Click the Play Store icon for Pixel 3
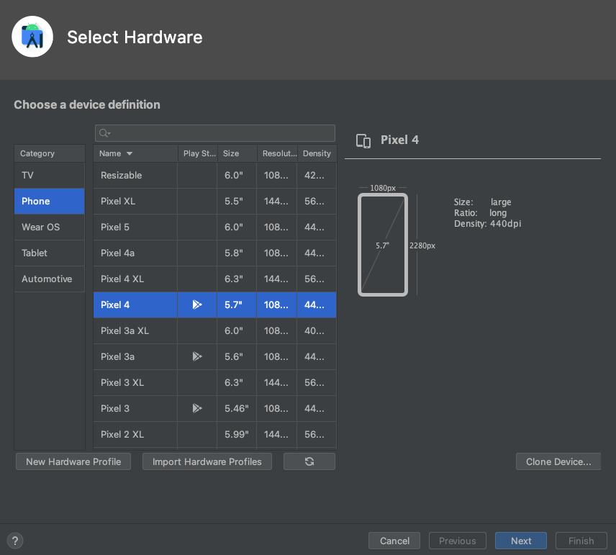The width and height of the screenshot is (616, 555). [x=196, y=408]
